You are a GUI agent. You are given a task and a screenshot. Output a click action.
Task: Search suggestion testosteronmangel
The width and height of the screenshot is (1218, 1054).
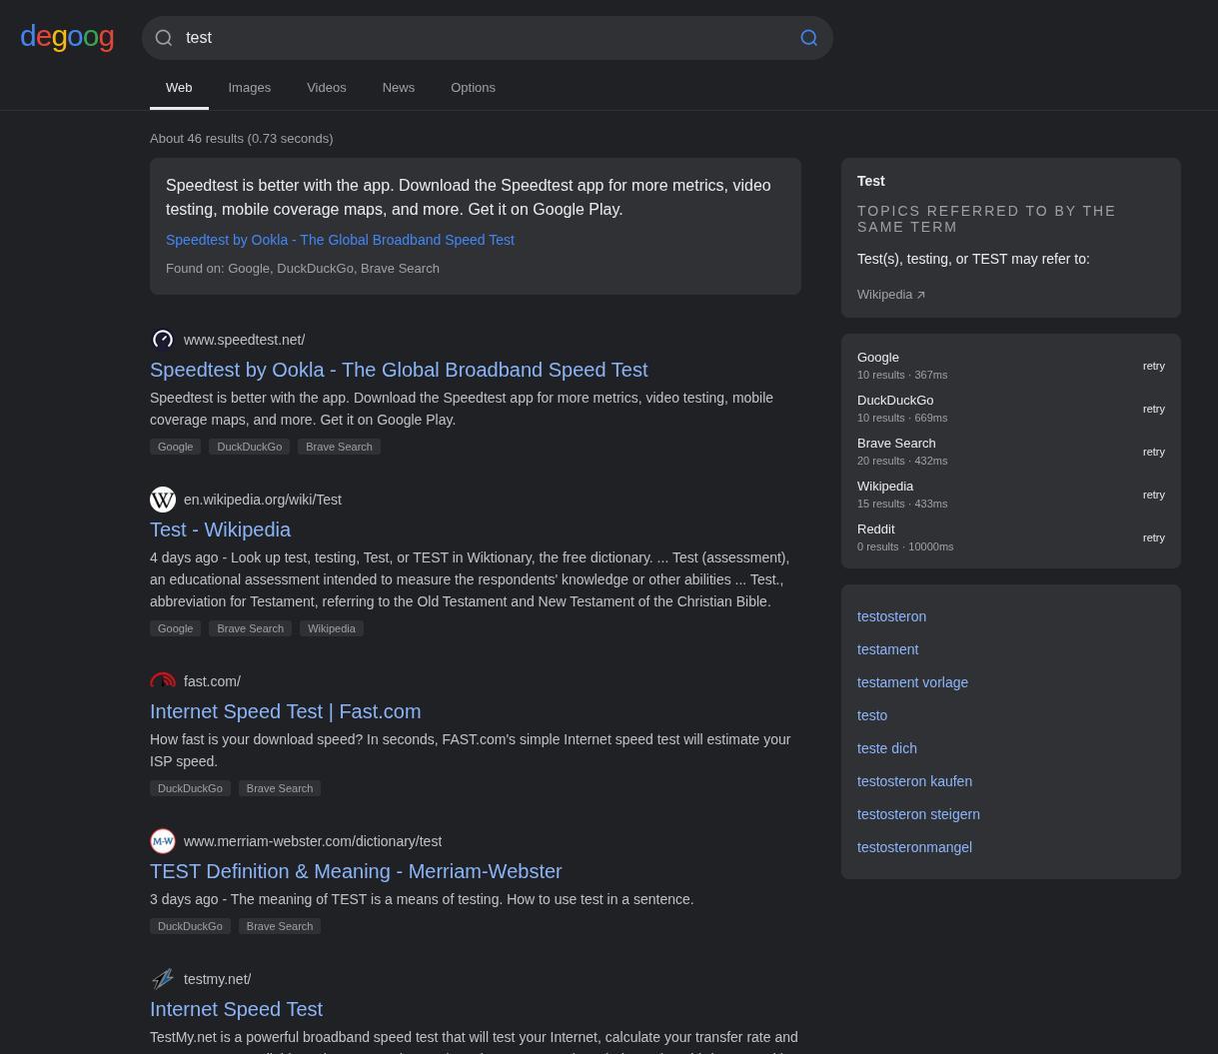point(914,847)
